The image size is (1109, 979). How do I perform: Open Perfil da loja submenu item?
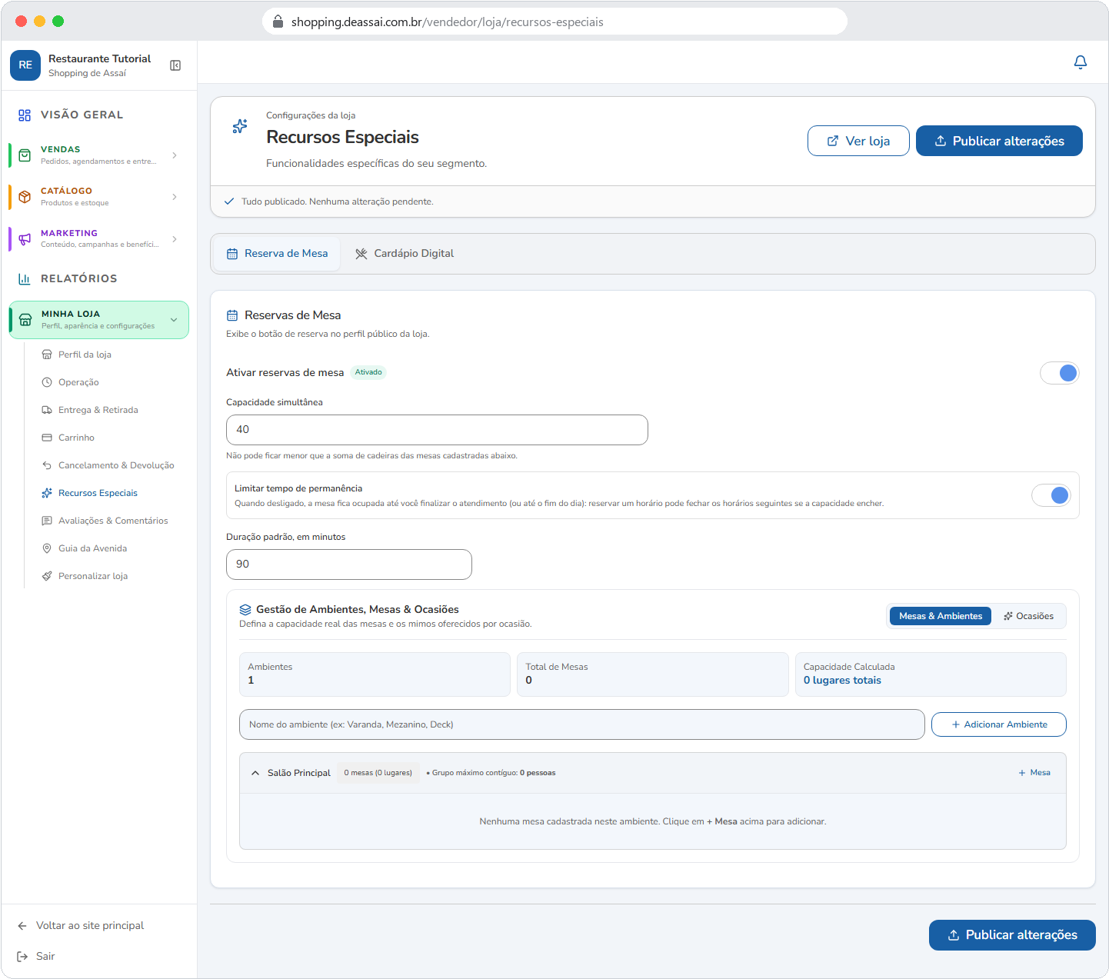pos(85,355)
